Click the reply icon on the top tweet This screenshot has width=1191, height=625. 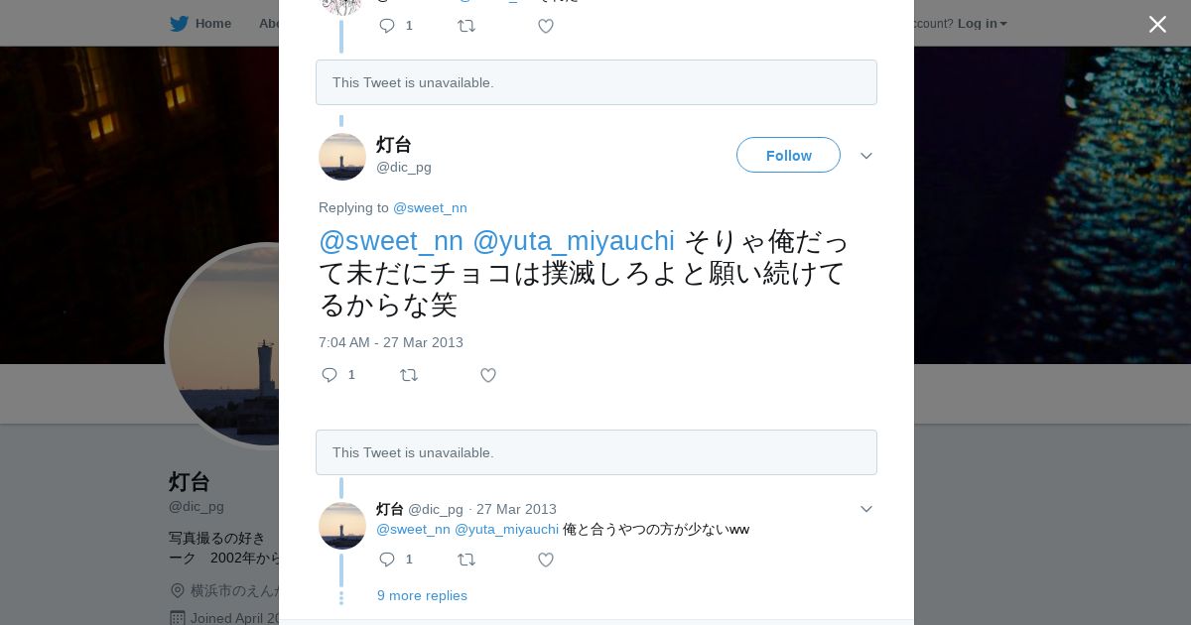click(x=387, y=26)
